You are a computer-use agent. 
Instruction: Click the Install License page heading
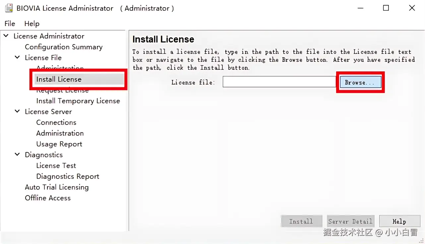(x=163, y=39)
